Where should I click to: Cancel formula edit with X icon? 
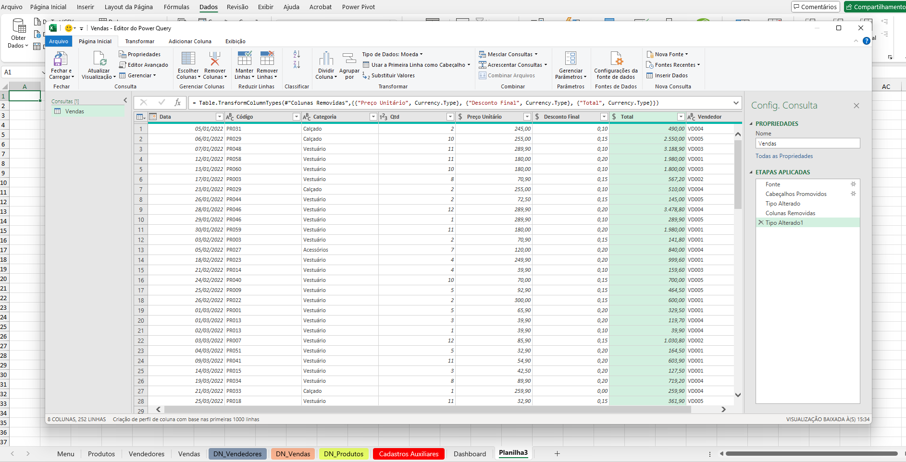point(143,103)
